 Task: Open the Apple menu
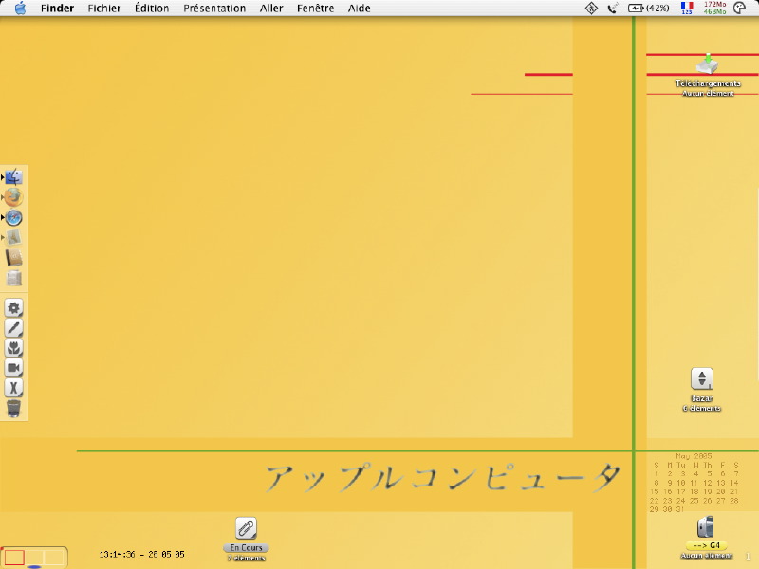(x=20, y=9)
